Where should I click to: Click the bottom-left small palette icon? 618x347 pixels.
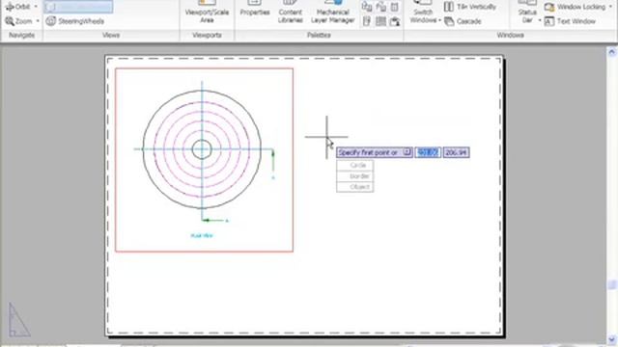(367, 21)
